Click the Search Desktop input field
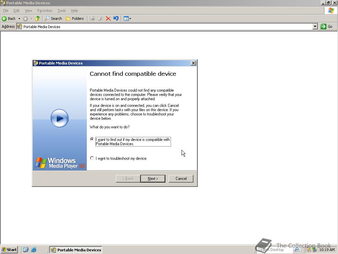338x254 pixels. (275, 250)
